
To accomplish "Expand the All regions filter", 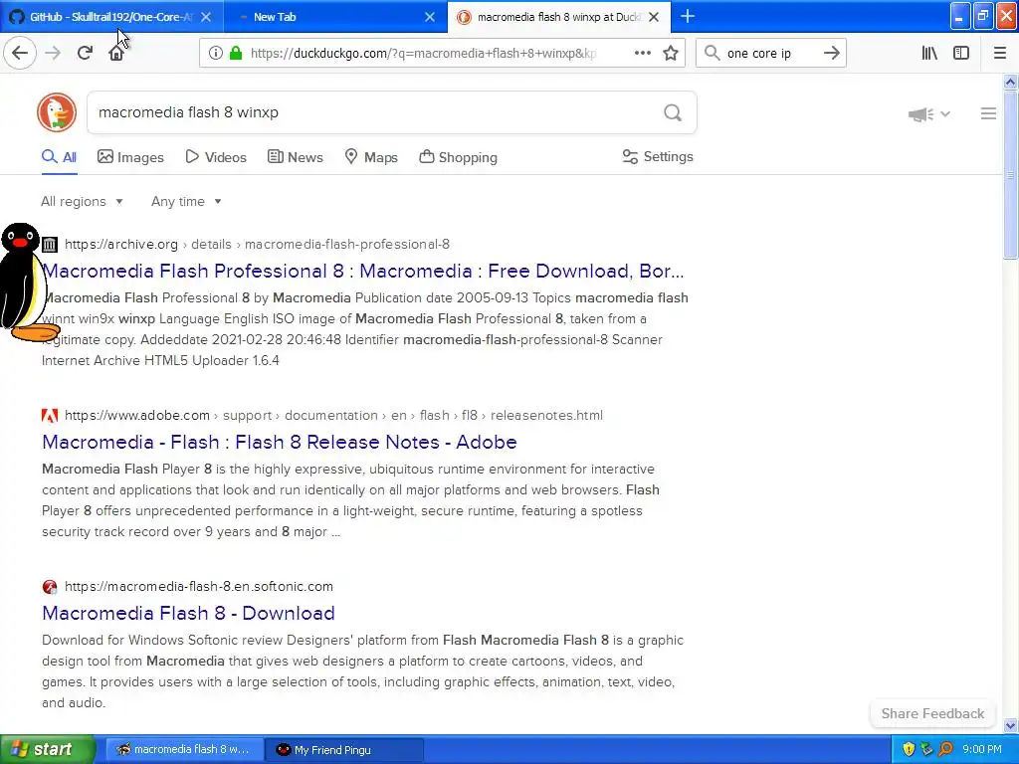I will click(82, 201).
